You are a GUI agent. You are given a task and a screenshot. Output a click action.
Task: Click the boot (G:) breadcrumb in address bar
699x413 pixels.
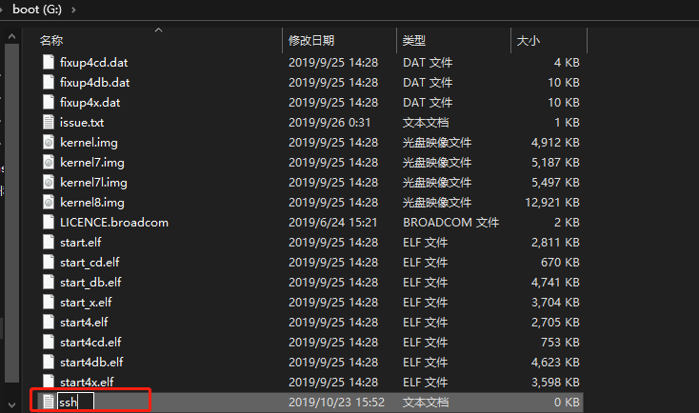(37, 10)
